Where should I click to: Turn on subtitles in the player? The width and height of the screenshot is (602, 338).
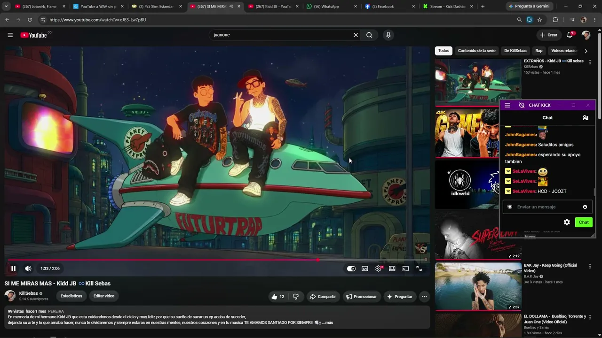tap(364, 269)
